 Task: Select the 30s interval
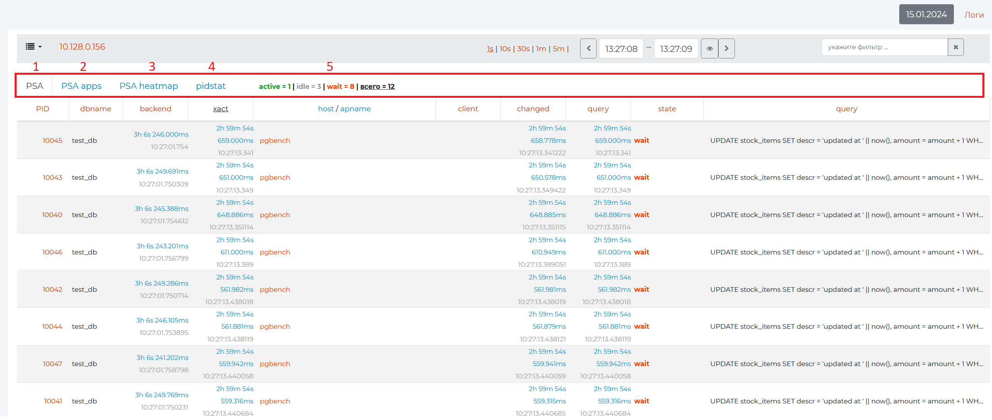pyautogui.click(x=523, y=49)
